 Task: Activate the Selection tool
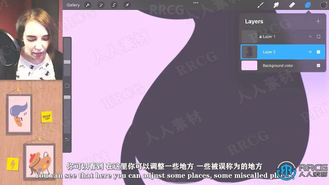(x=114, y=5)
